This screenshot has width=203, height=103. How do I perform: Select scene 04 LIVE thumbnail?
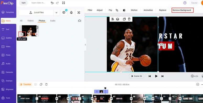[x=74, y=99]
